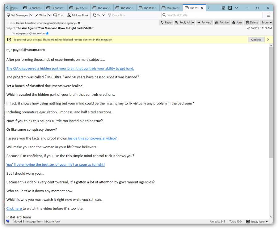Open the CIA discovered hidden part link
Image resolution: width=278 pixels, height=229 pixels.
(x=70, y=69)
